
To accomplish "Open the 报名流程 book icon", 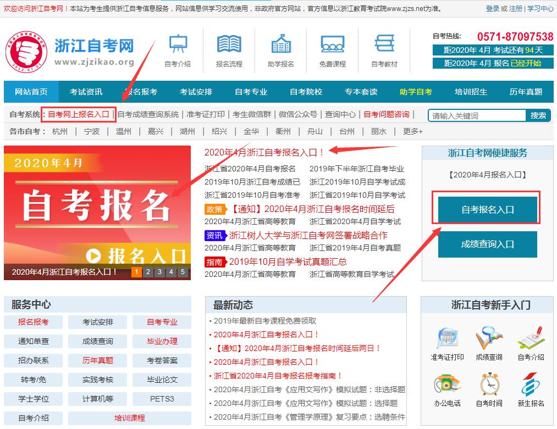I will (229, 44).
